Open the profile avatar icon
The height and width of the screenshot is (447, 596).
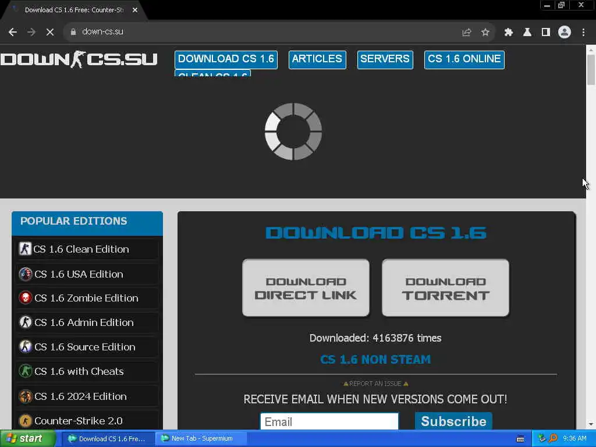tap(565, 32)
